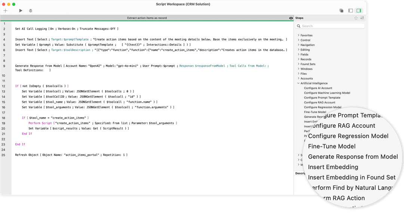
Task: Select the Configure Machine Learning Model step
Action: (327, 93)
